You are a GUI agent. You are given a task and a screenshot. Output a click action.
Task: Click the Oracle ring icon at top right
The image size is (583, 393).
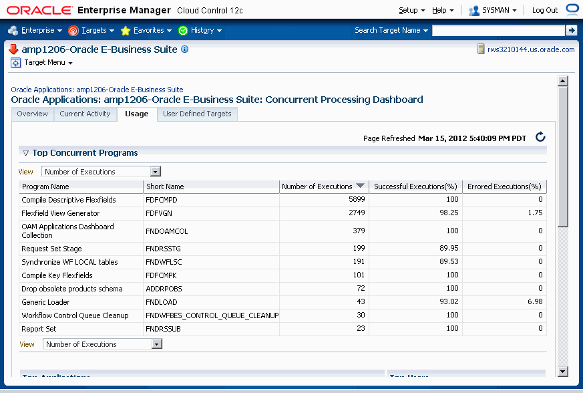click(573, 9)
